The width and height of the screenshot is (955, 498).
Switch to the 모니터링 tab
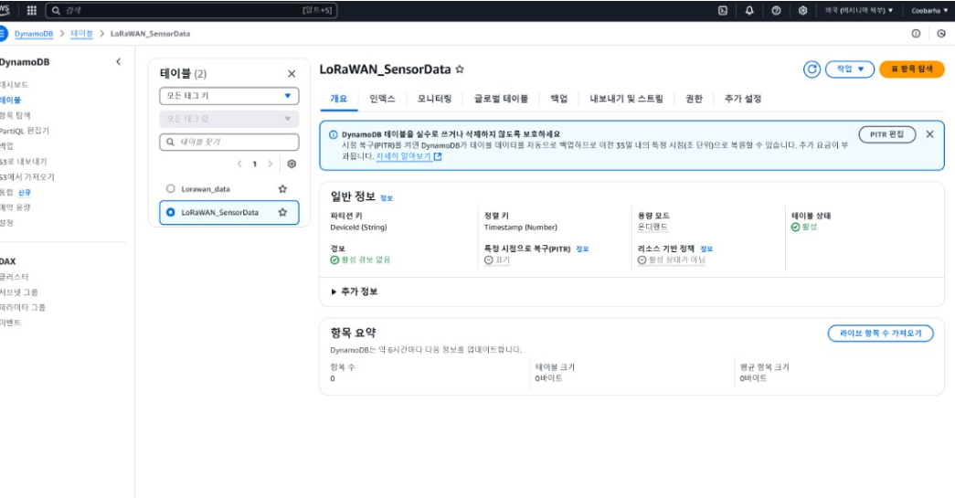(x=434, y=99)
